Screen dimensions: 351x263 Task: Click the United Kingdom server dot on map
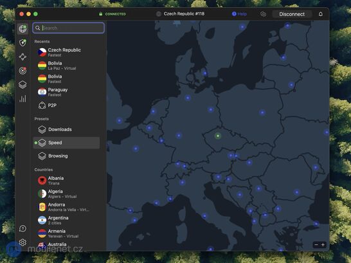point(120,120)
